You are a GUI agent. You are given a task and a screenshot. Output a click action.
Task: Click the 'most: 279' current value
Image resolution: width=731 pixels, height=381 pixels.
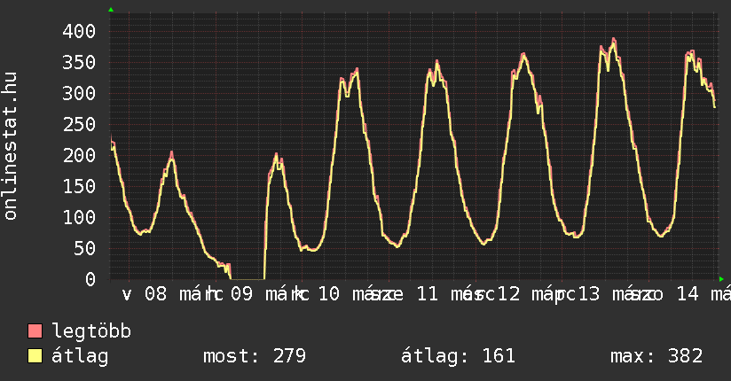click(255, 356)
